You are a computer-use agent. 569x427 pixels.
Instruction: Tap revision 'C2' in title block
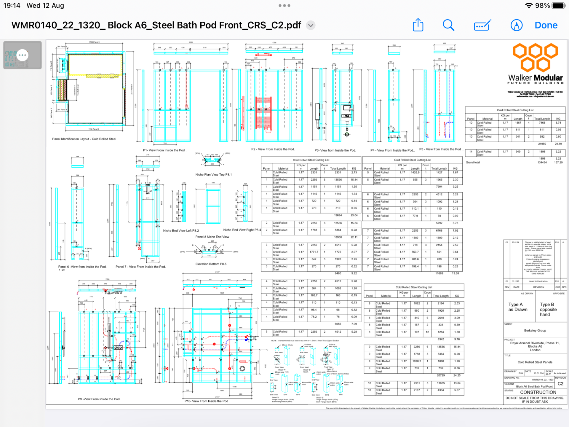pos(560,383)
